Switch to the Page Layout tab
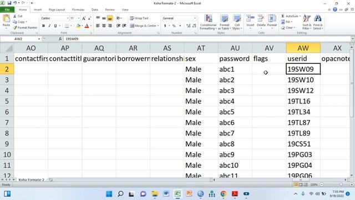 click(57, 9)
